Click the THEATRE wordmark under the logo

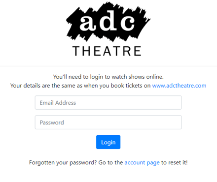pos(107,51)
